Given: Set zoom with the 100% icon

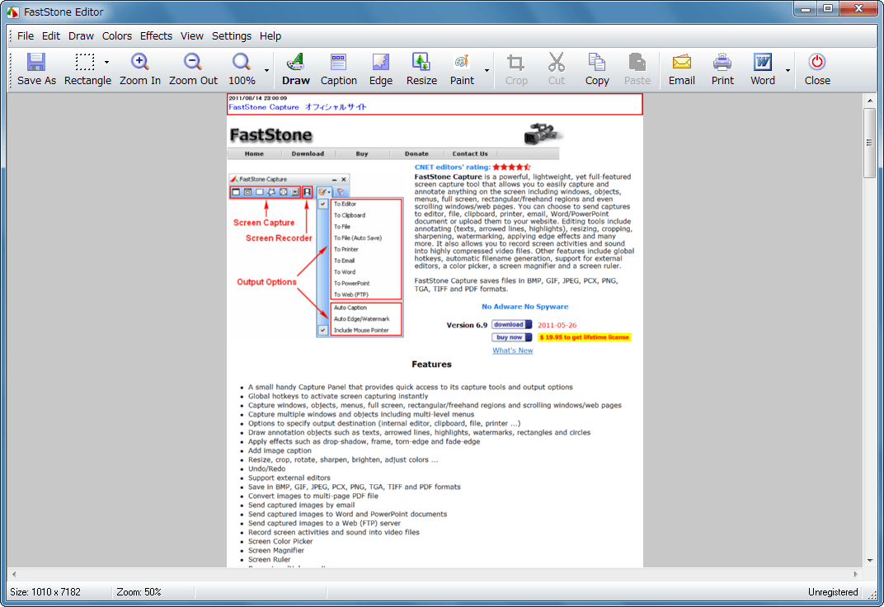Looking at the screenshot, I should pos(242,69).
